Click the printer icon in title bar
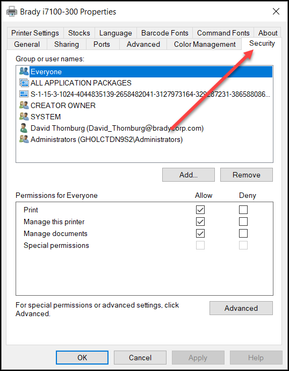289x371 pixels. tap(12, 11)
